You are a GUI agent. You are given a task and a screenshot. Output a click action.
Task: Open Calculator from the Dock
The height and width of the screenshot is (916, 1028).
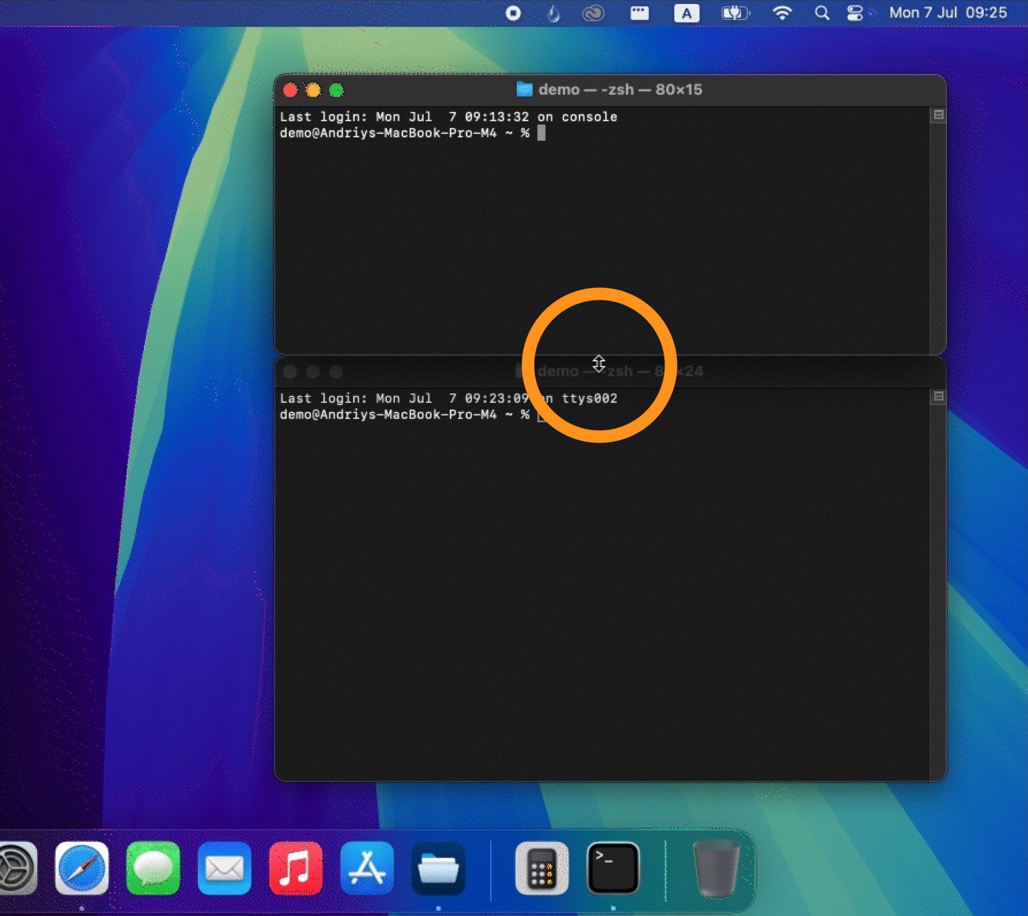(542, 868)
